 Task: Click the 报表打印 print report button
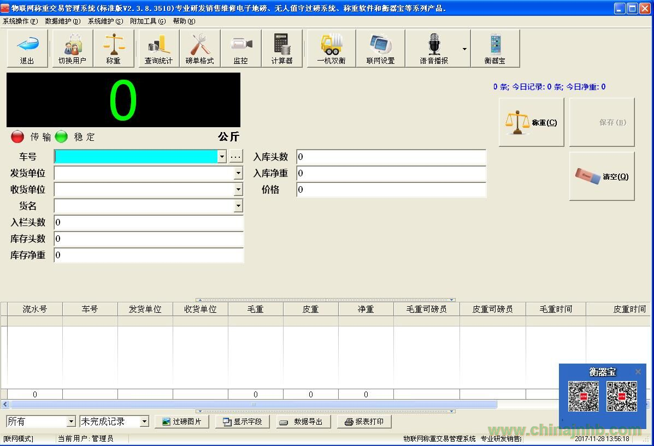[x=364, y=421]
